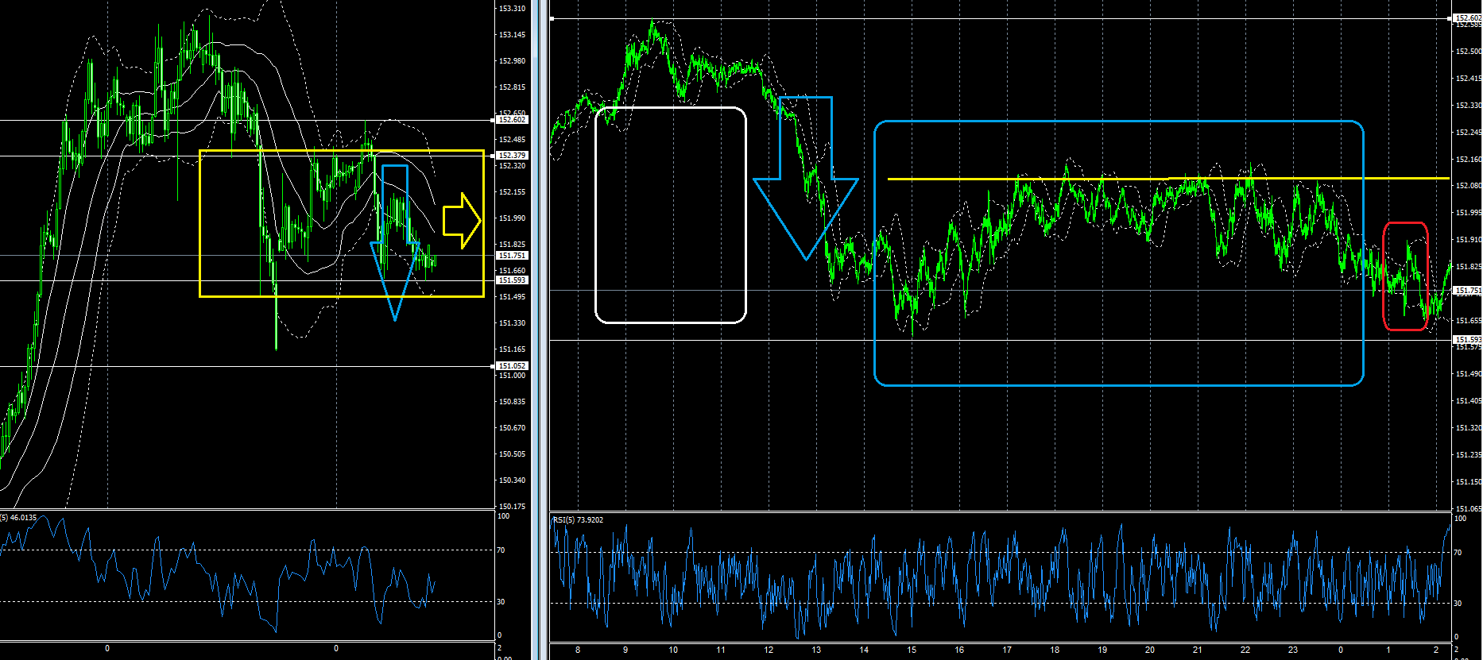Click the 70 level on left RSI scale

pos(501,550)
